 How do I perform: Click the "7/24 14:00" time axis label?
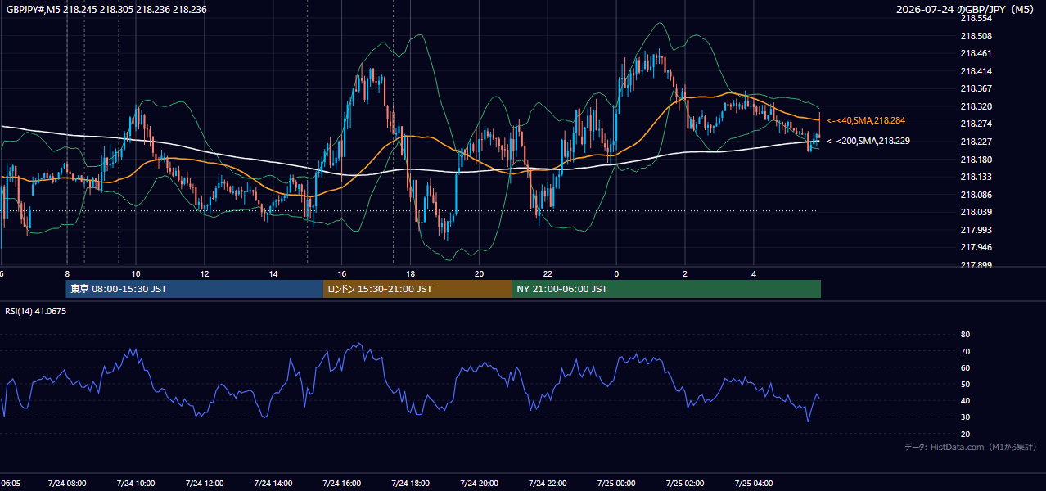pyautogui.click(x=273, y=483)
